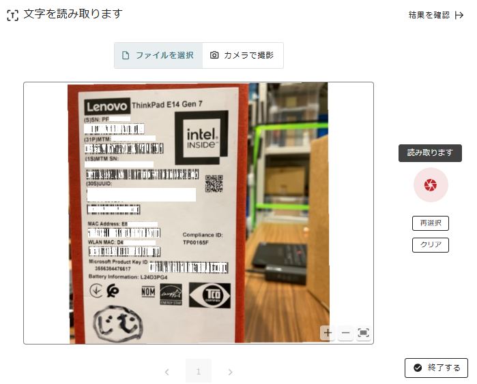The image size is (477, 384).
Task: Select the ファイルを選択 tab
Action: (x=158, y=55)
